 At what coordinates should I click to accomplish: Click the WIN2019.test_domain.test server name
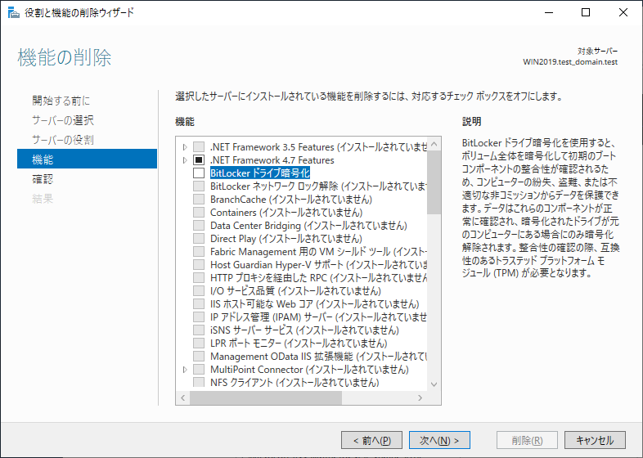[570, 62]
